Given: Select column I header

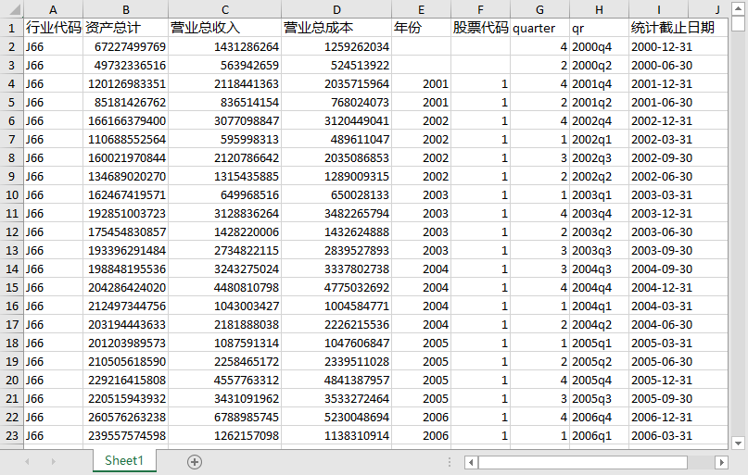Looking at the screenshot, I should point(659,9).
